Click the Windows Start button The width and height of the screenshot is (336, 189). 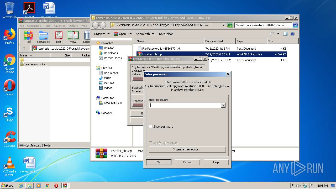pyautogui.click(x=7, y=186)
